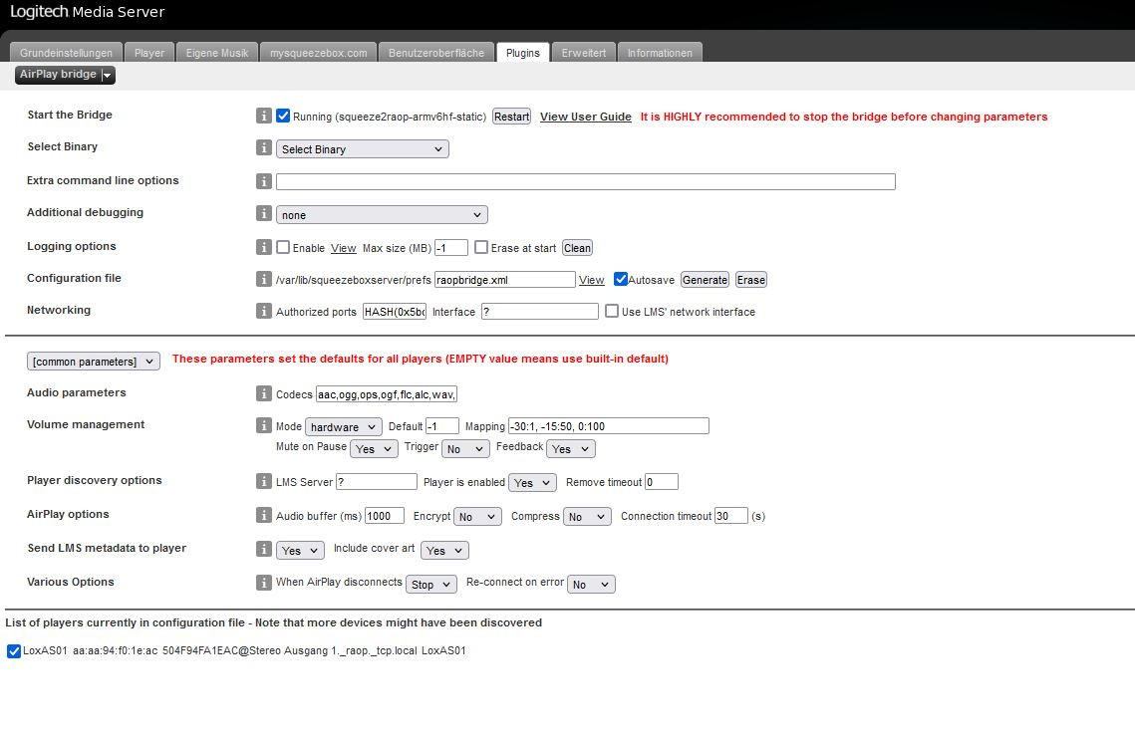Screen dimensions: 1135x740
Task: Click info icon for Additional debugging
Action: coord(263,213)
